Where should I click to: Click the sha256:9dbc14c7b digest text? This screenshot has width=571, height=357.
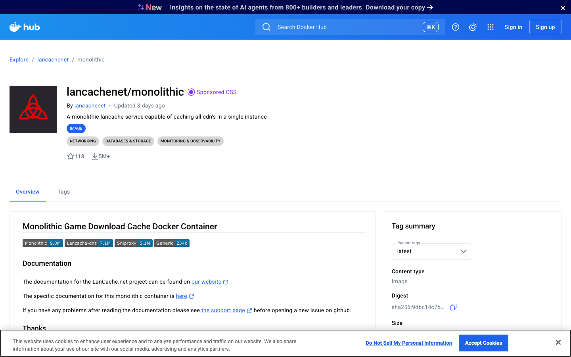tap(418, 307)
